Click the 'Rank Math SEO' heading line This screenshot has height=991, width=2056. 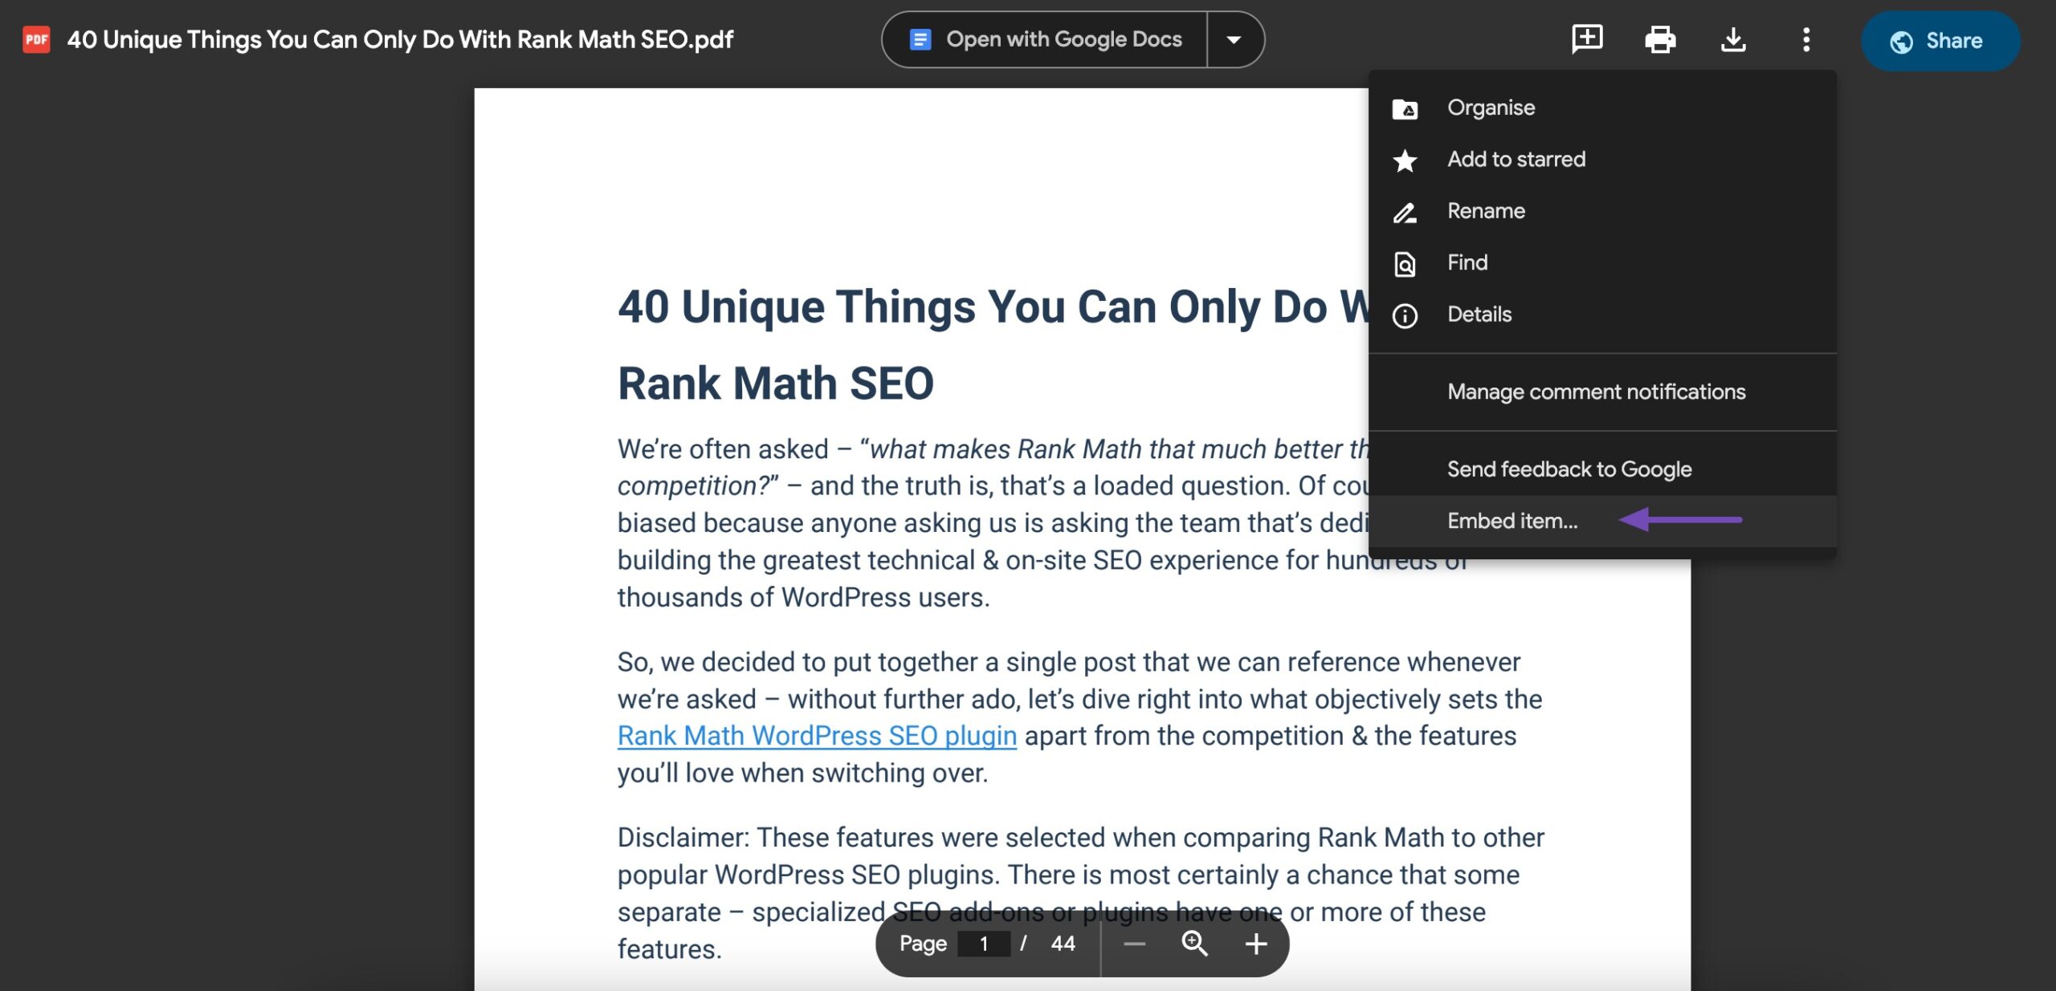776,383
